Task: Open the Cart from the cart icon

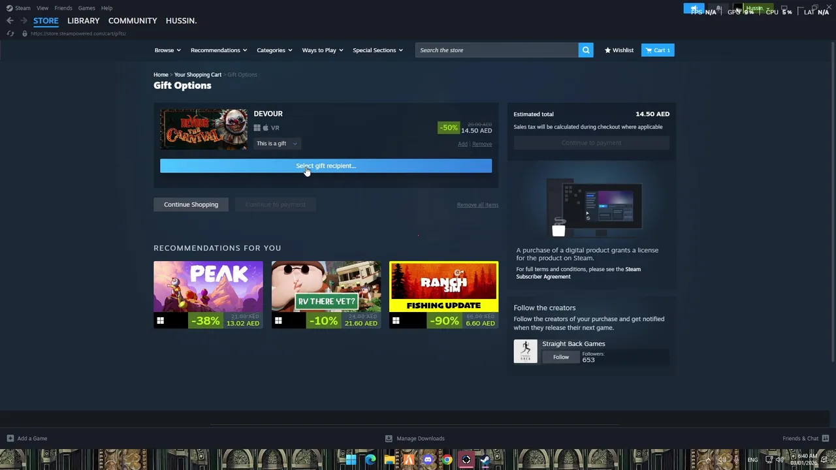Action: pos(658,50)
